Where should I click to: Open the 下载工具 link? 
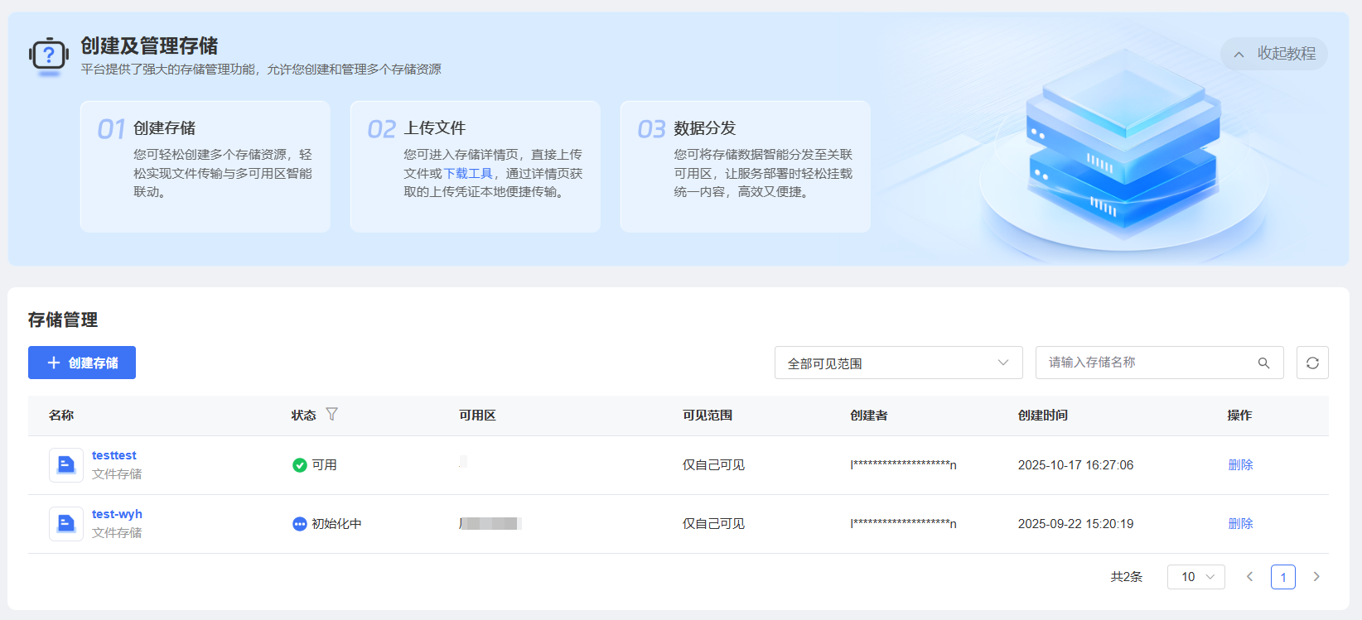point(468,173)
